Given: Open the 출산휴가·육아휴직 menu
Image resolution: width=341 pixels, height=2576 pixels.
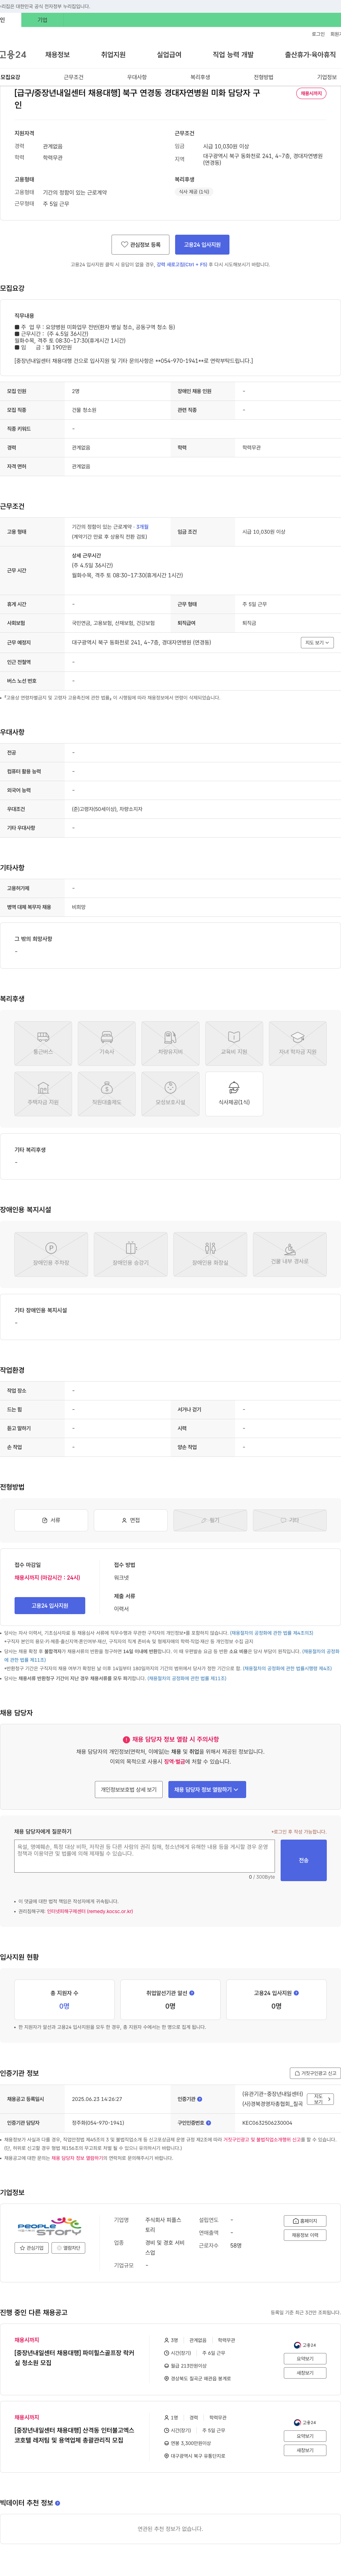Looking at the screenshot, I should (310, 55).
